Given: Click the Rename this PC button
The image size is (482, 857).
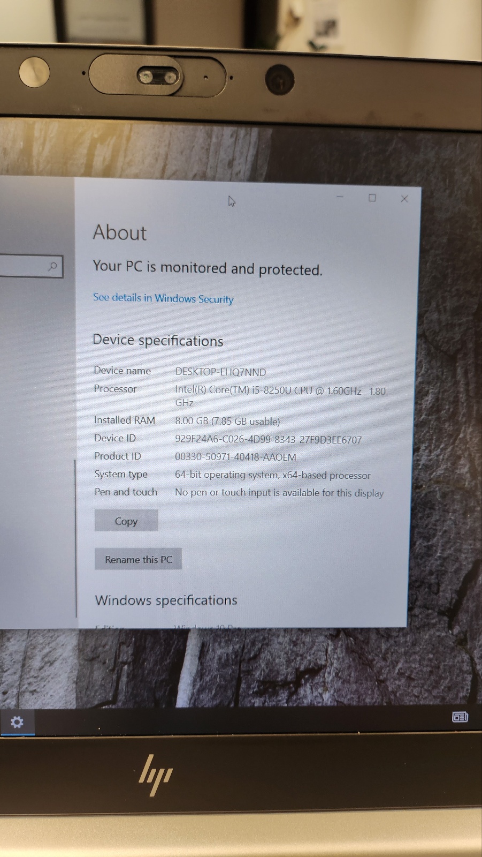Looking at the screenshot, I should coord(139,559).
